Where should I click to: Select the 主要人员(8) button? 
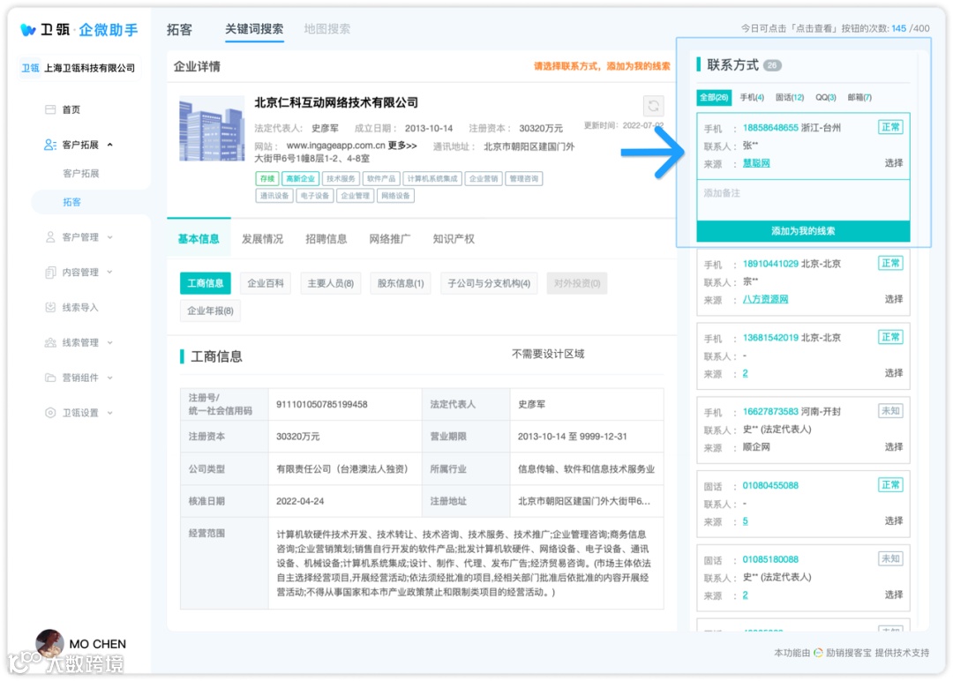tap(331, 284)
